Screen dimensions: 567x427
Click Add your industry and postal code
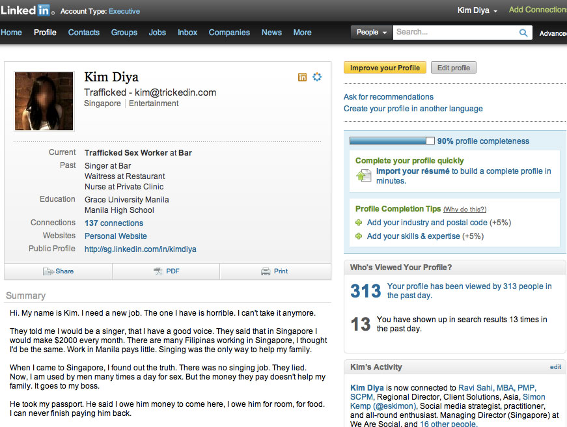coord(427,223)
